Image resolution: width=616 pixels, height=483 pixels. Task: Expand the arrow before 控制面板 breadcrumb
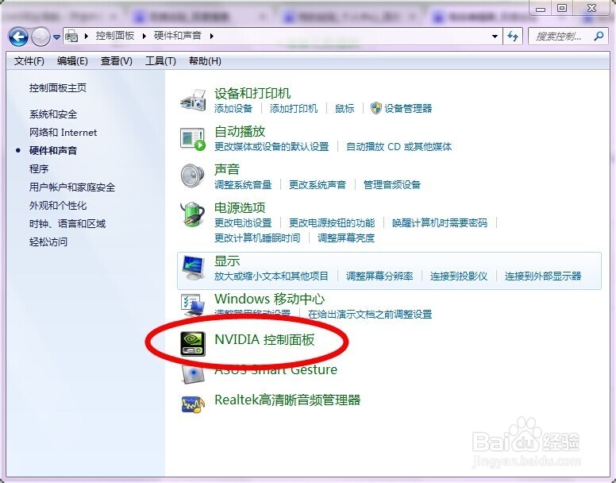coord(87,37)
